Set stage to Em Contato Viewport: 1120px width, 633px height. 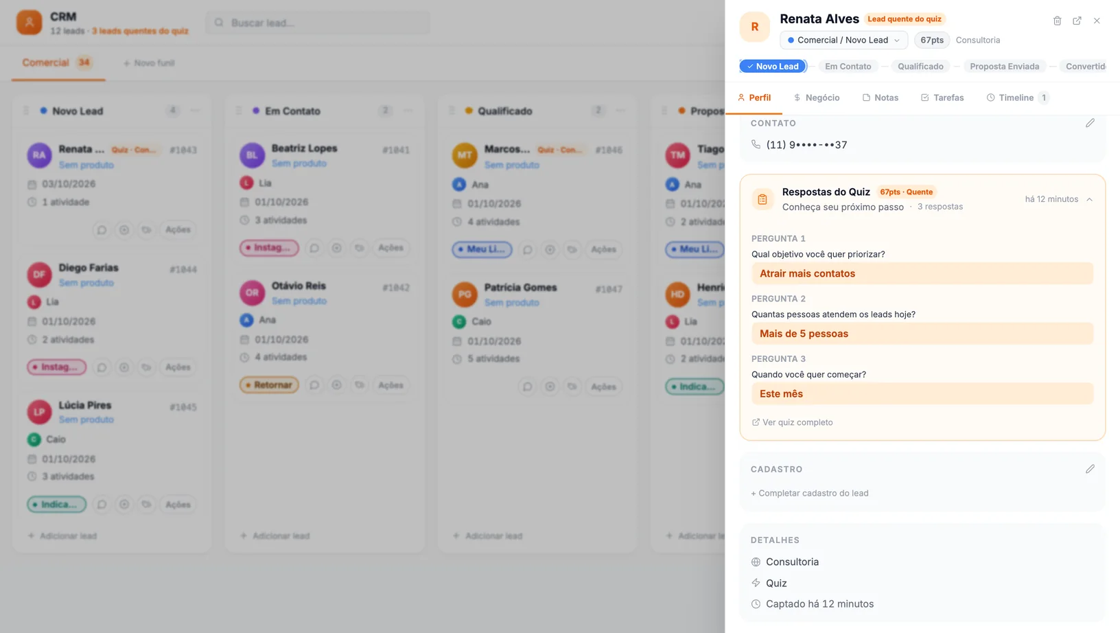pyautogui.click(x=848, y=67)
